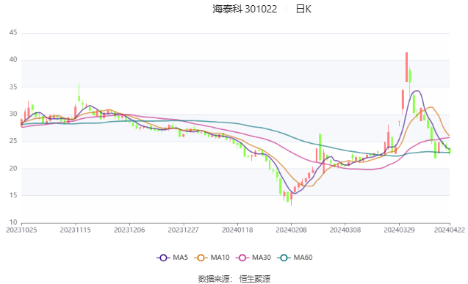Click the y-axis value 35
Screen dimensions: 468x284
coord(13,87)
